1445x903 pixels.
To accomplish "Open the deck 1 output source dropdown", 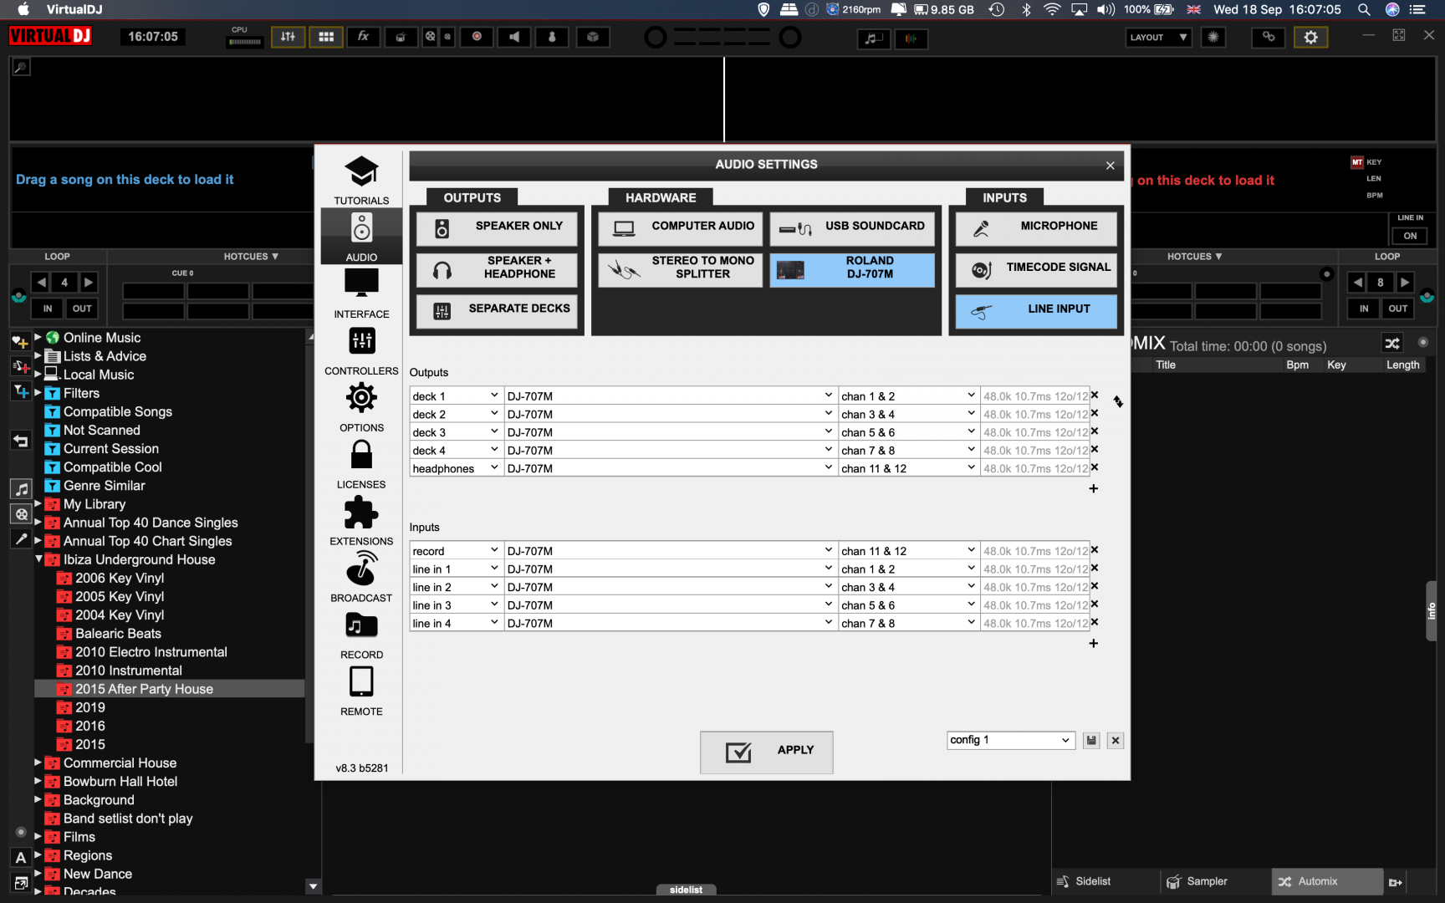I will point(456,396).
